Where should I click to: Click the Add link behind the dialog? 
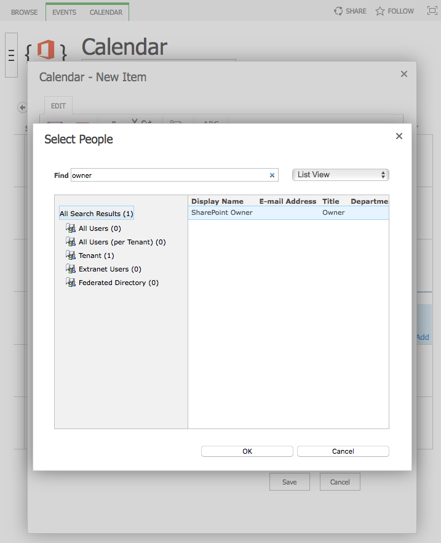(423, 337)
